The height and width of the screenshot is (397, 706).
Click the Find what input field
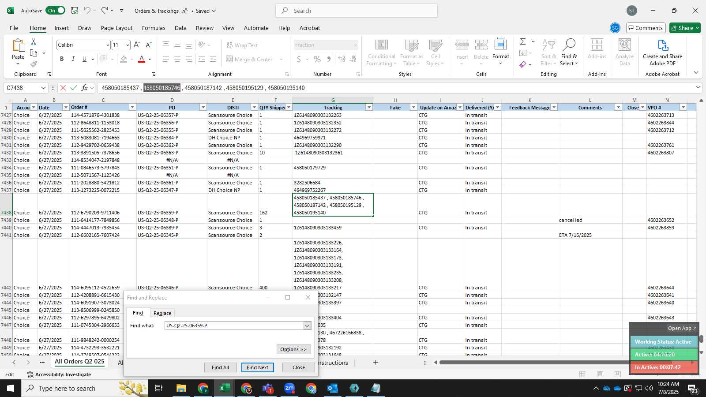tap(234, 326)
